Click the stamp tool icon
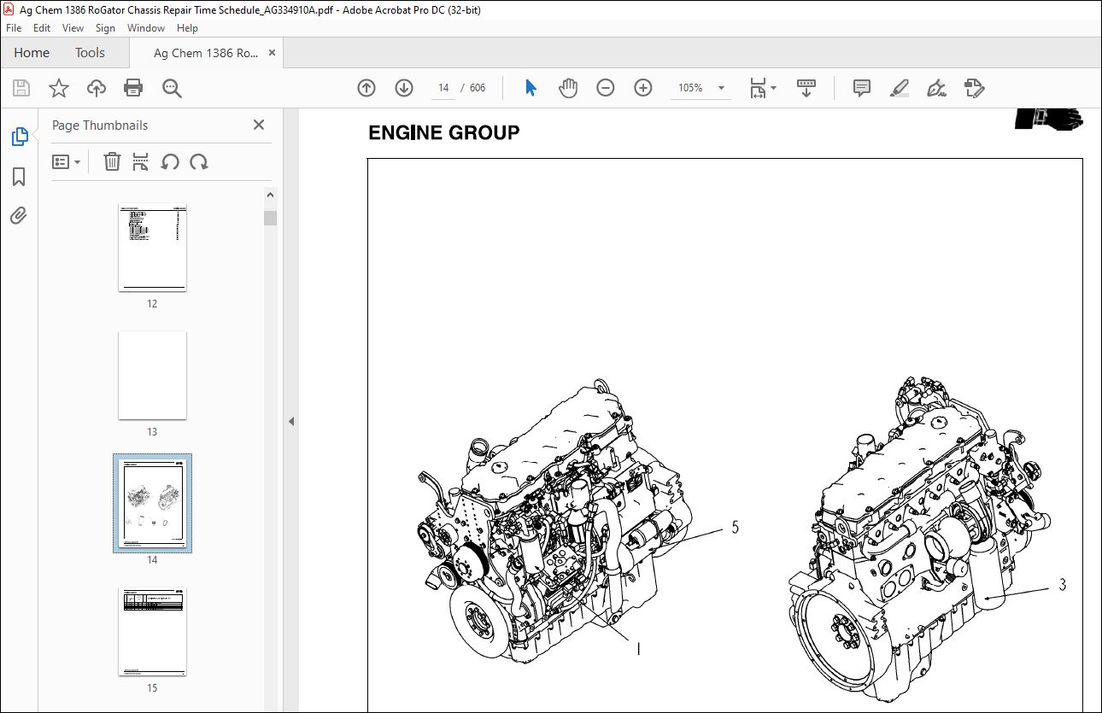This screenshot has height=713, width=1102. pos(974,88)
